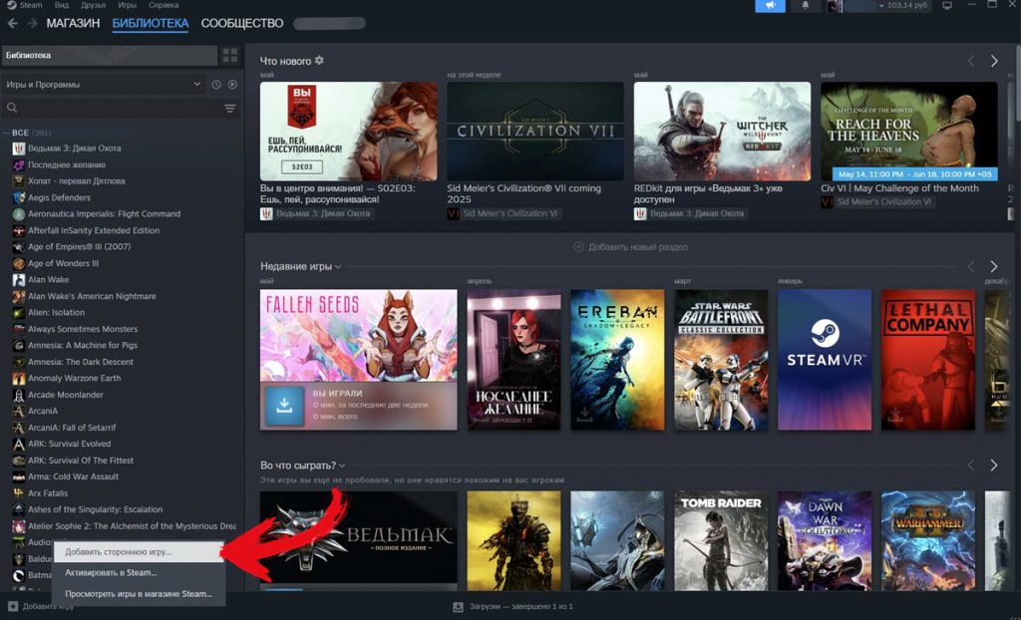1021x620 pixels.
Task: Click the Age of Wonders III icon in the list
Action: pos(19,263)
